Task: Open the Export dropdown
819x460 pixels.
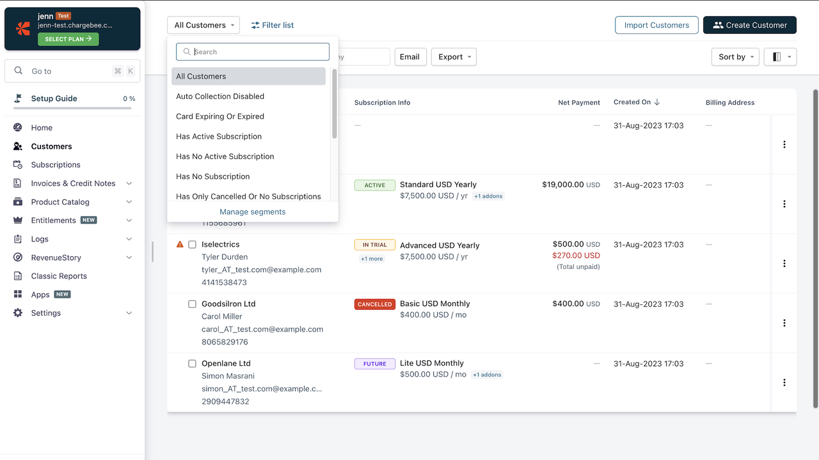Action: click(x=454, y=57)
